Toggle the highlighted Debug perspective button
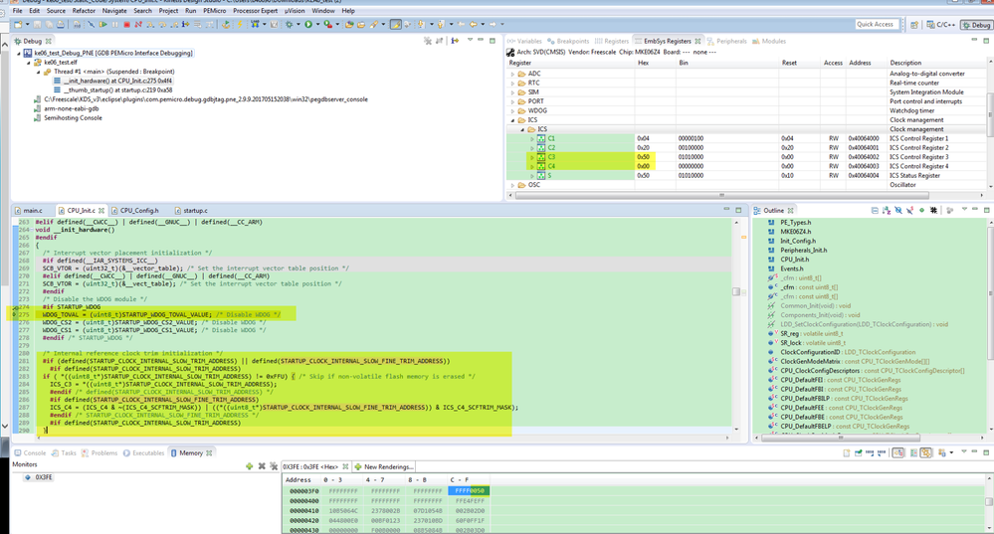 pos(975,24)
